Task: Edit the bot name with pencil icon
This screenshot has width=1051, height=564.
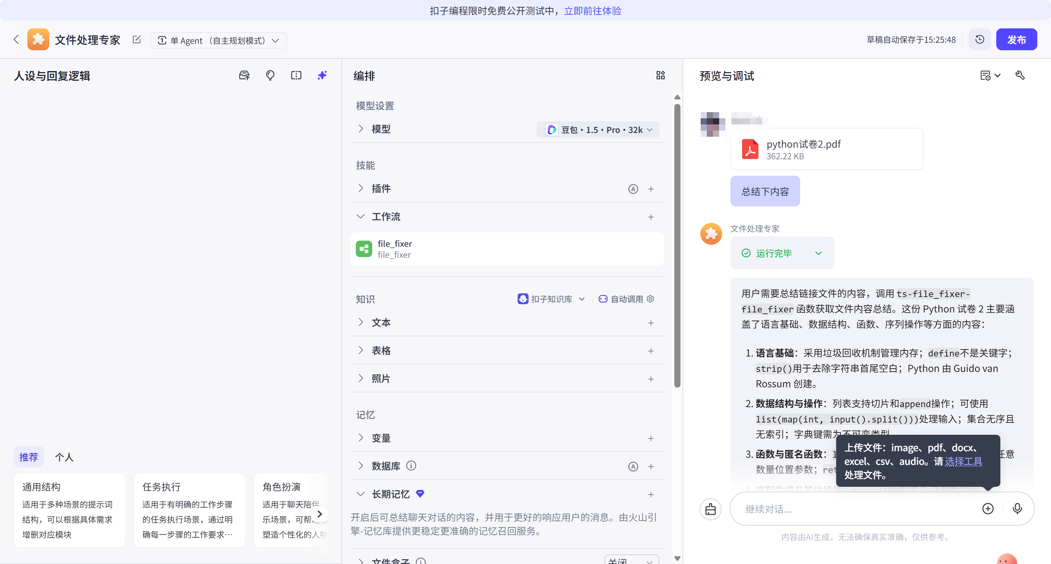Action: 137,40
